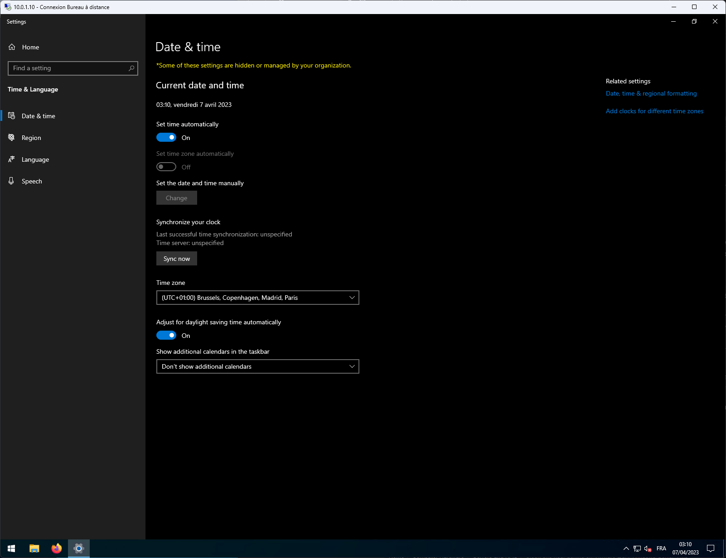Image resolution: width=726 pixels, height=558 pixels.
Task: Click the Home icon in Settings
Action: click(x=12, y=47)
